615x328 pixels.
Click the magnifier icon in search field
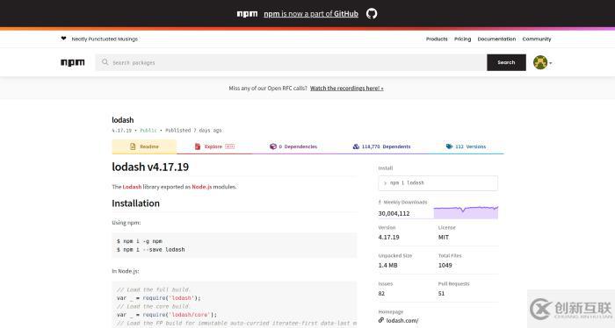point(105,62)
